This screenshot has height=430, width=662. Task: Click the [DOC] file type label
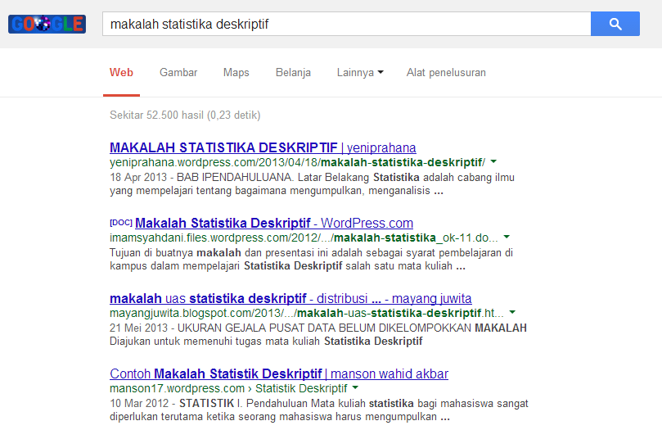pyautogui.click(x=121, y=223)
